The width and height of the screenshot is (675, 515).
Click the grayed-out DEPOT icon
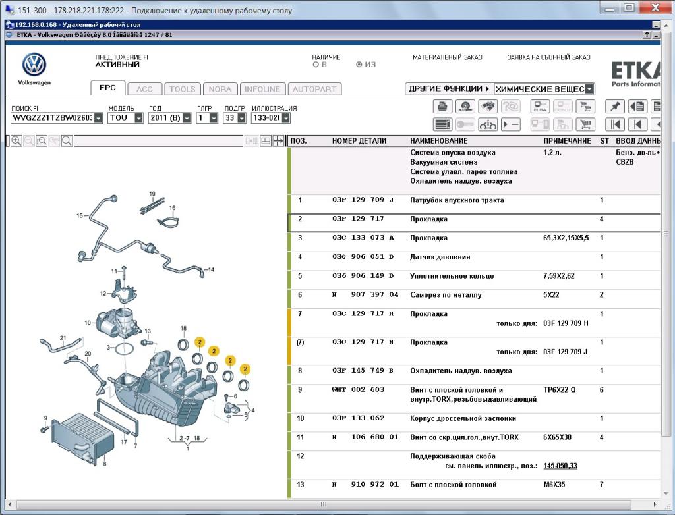563,106
